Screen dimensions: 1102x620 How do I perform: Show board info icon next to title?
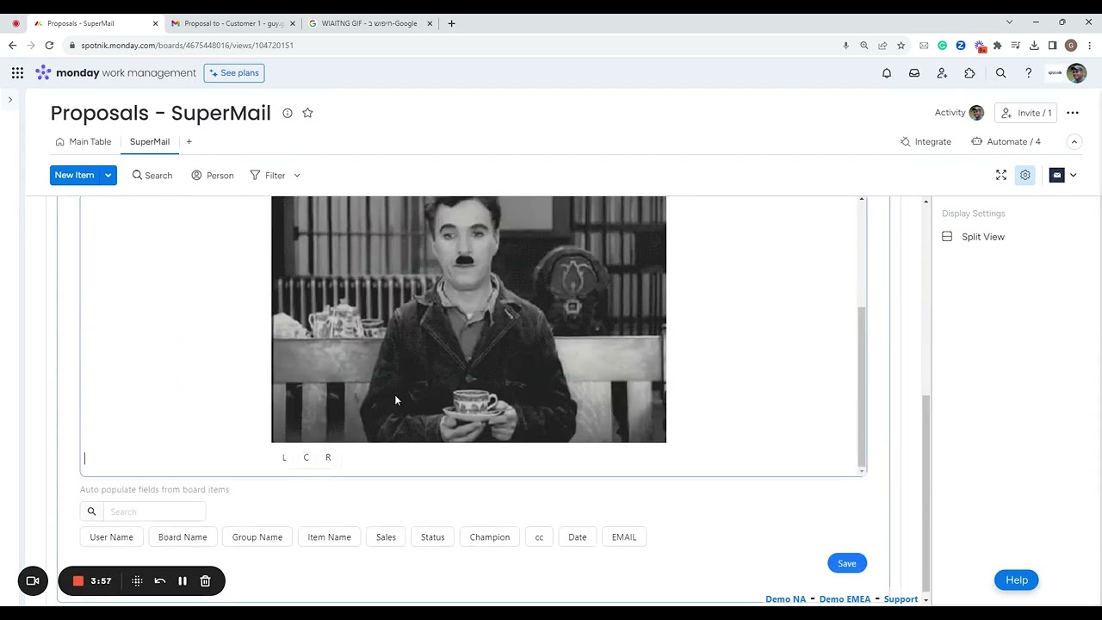coord(288,113)
